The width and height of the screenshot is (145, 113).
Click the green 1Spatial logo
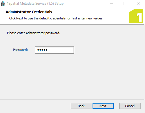click(x=136, y=16)
